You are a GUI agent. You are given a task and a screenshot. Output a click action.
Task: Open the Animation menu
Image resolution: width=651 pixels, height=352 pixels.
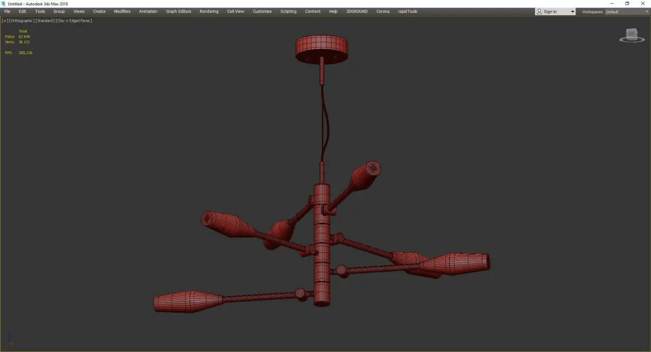(x=148, y=11)
